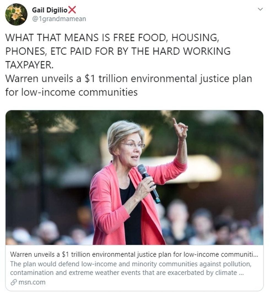Open the Warren speech photo preview
The image size is (270, 294).
click(134, 178)
